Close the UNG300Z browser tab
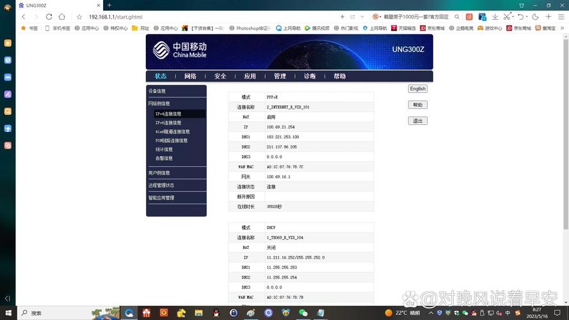 (x=99, y=6)
